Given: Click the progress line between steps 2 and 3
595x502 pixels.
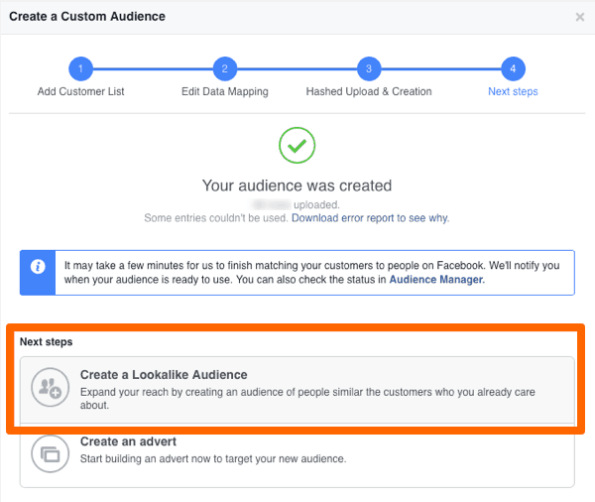Looking at the screenshot, I should click(x=297, y=68).
